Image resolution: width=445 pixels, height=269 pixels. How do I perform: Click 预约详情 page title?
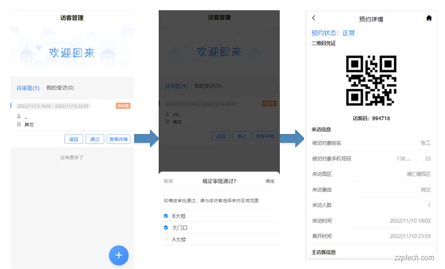pos(371,19)
